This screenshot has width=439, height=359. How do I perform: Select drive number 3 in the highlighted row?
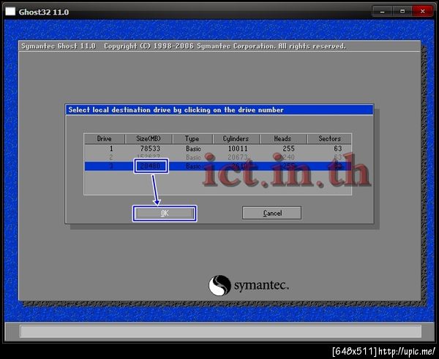click(111, 166)
